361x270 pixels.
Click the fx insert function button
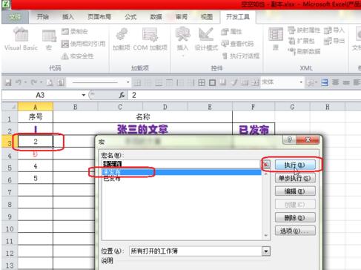point(122,95)
